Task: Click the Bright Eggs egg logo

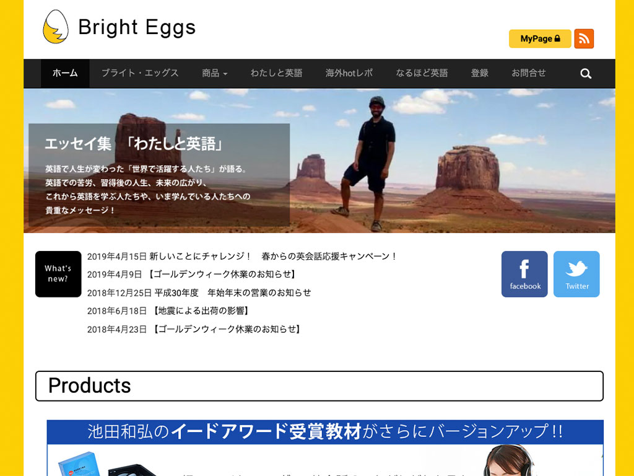Action: [55, 27]
